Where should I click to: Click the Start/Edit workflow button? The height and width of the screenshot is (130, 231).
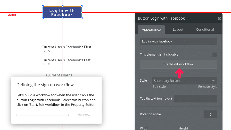[178, 64]
